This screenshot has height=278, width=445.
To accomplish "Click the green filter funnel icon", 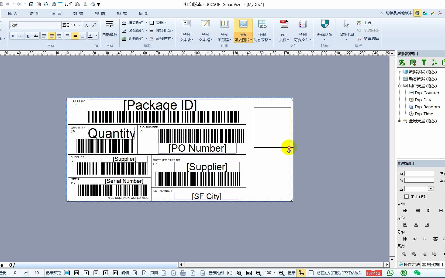I will [x=424, y=63].
